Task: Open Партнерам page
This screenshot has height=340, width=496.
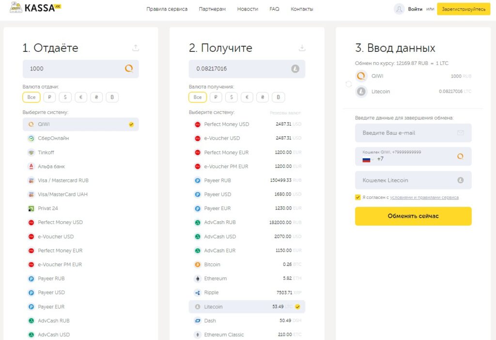Action: click(212, 9)
